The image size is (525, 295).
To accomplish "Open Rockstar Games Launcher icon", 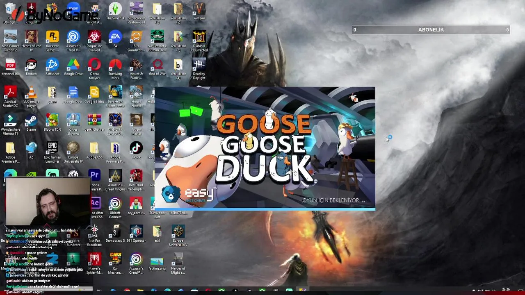I will pyautogui.click(x=52, y=40).
